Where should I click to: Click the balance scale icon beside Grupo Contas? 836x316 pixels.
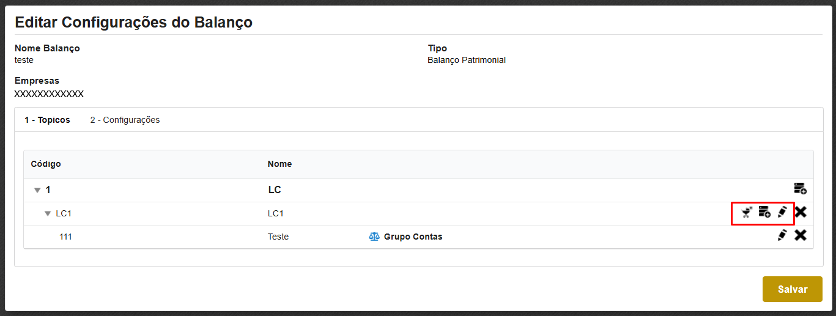pyautogui.click(x=374, y=237)
